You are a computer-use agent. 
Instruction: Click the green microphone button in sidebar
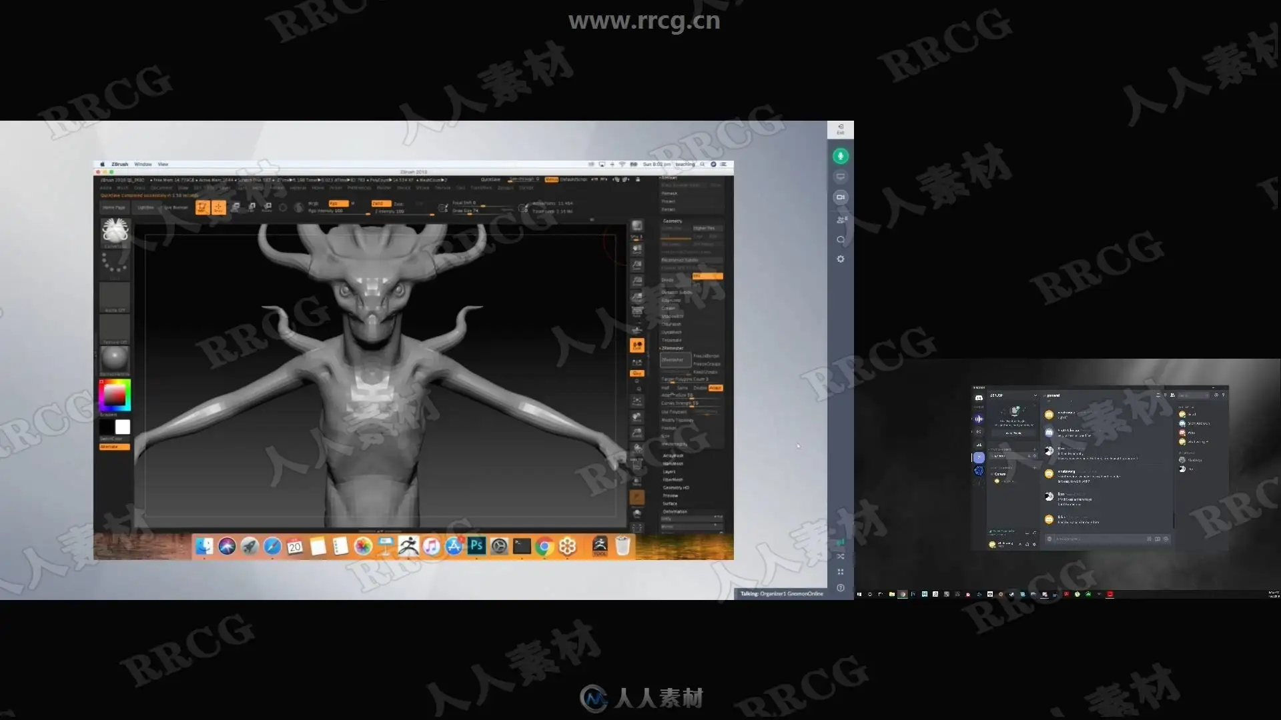[x=840, y=156]
